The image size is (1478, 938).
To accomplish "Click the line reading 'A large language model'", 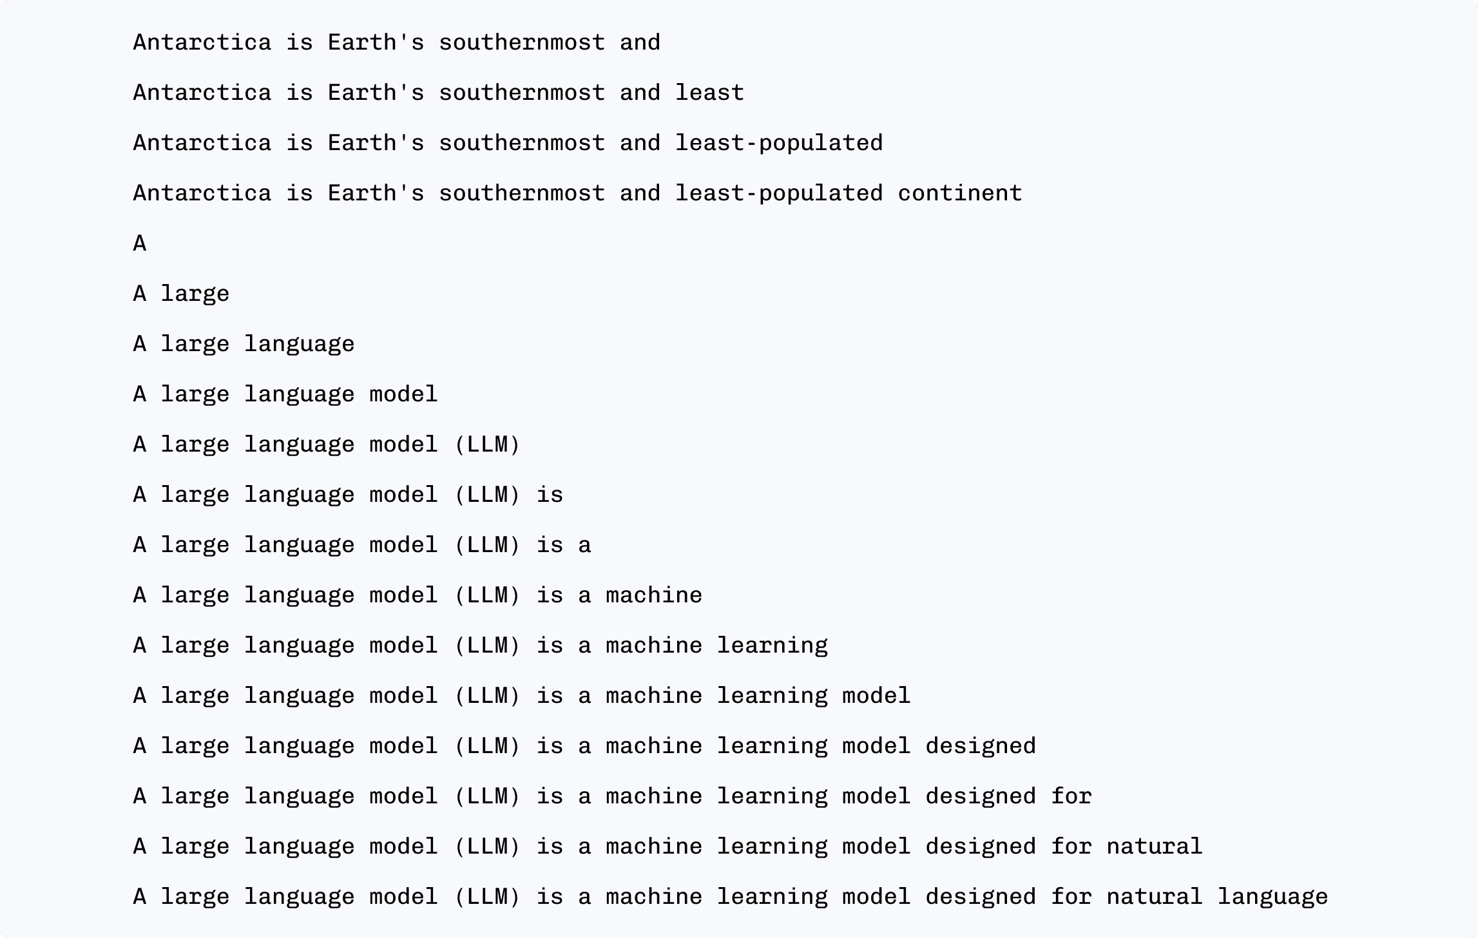I will point(285,394).
